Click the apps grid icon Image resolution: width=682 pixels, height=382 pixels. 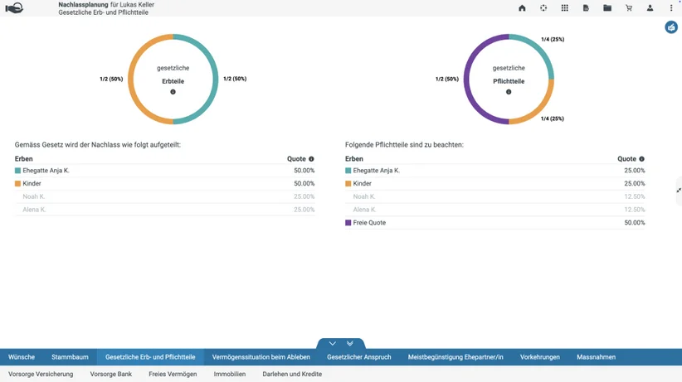[564, 7]
